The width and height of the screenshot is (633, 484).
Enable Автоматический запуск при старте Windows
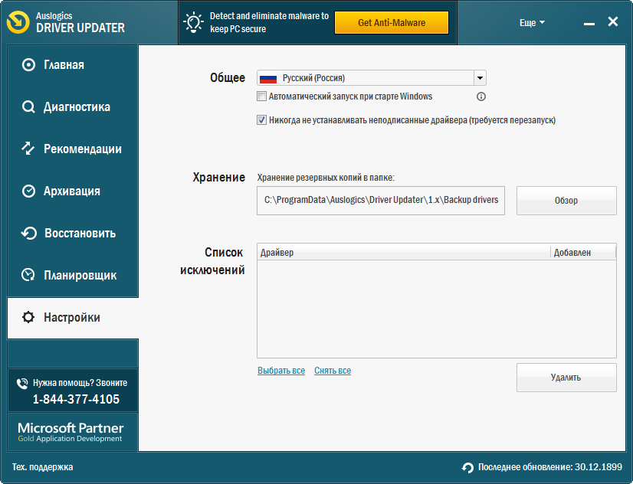(x=262, y=96)
